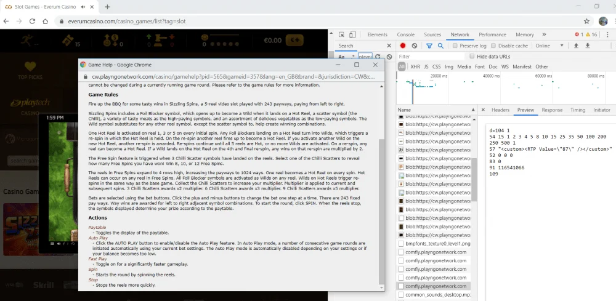Open the Timing tab of the request
The width and height of the screenshot is (616, 301).
coord(578,110)
